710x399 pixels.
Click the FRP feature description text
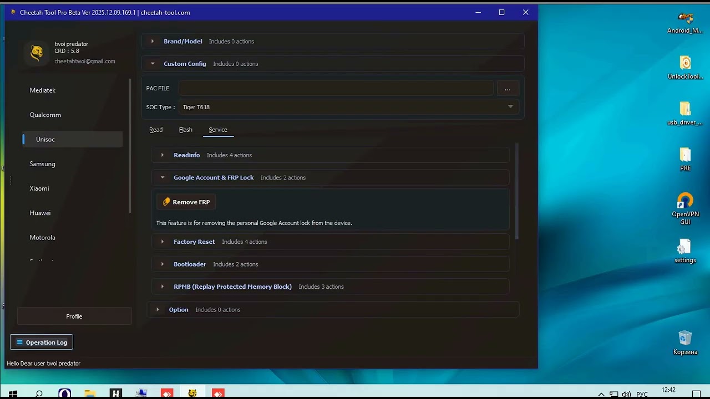coord(254,223)
